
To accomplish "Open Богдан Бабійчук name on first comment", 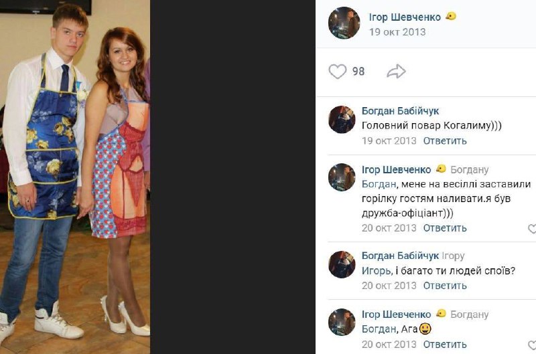I will coord(400,111).
